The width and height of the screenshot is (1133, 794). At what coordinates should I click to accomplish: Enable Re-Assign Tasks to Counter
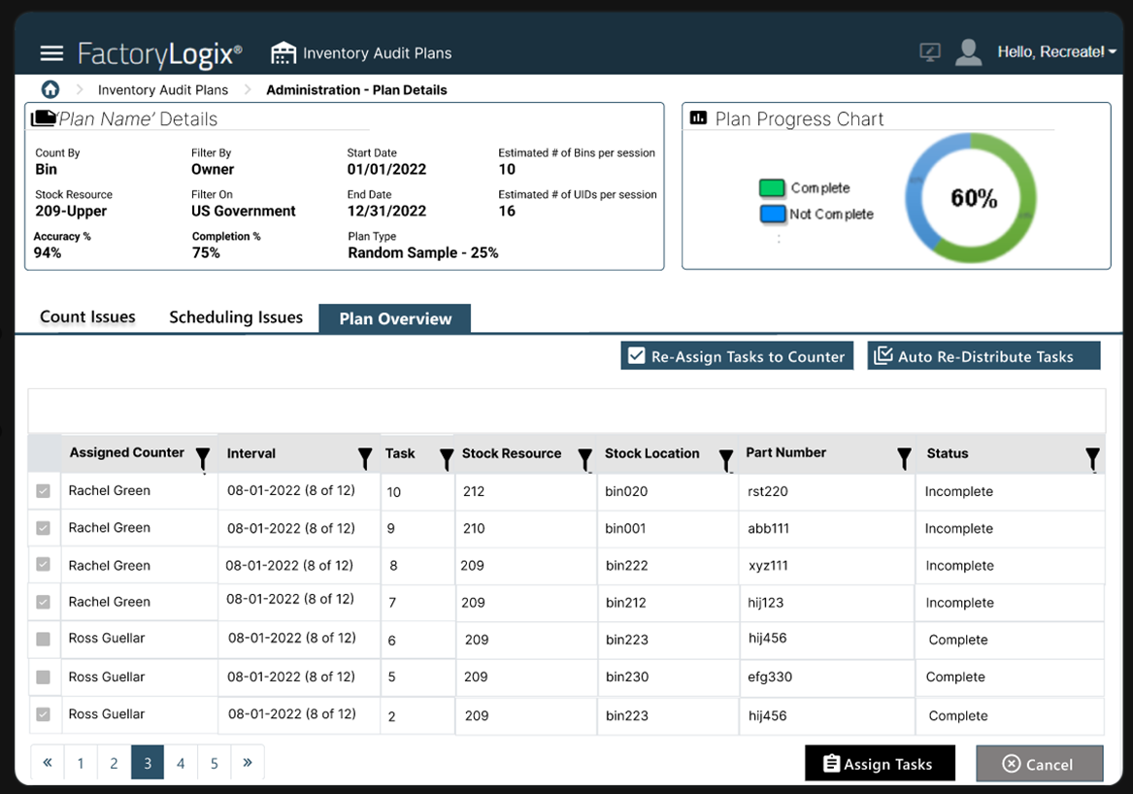(x=638, y=355)
